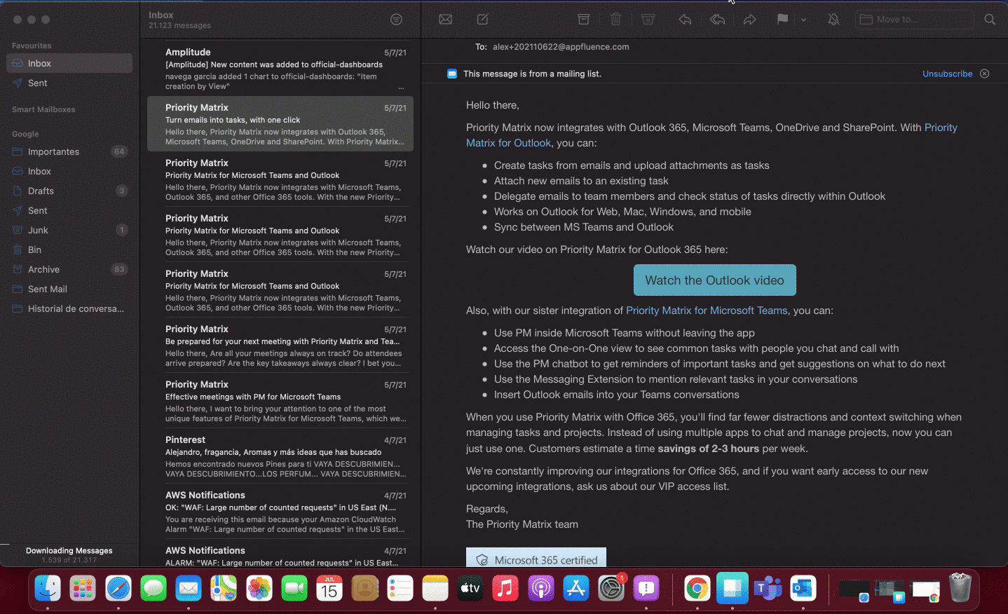
Task: Reply all to the selected email
Action: point(717,20)
